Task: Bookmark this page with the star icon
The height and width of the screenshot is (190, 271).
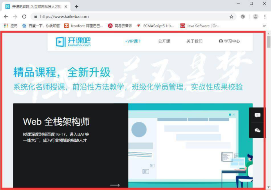Action: click(231, 16)
